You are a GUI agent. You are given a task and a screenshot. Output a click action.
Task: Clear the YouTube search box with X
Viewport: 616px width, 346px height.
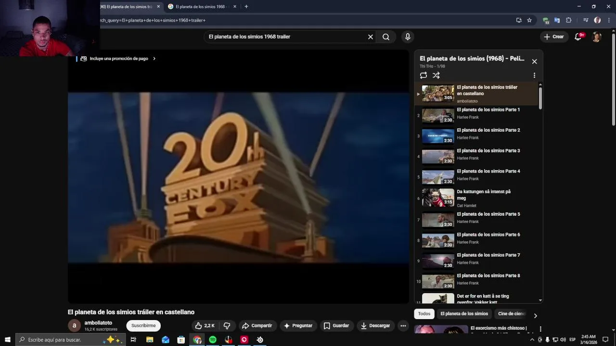(371, 37)
